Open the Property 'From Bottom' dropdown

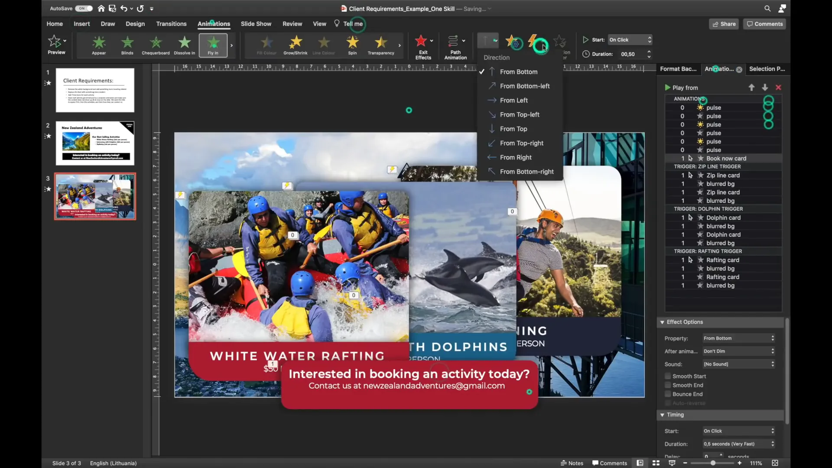tap(738, 338)
